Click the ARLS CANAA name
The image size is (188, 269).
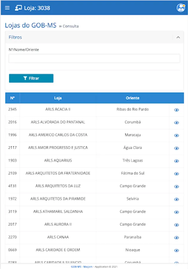pos(58,237)
